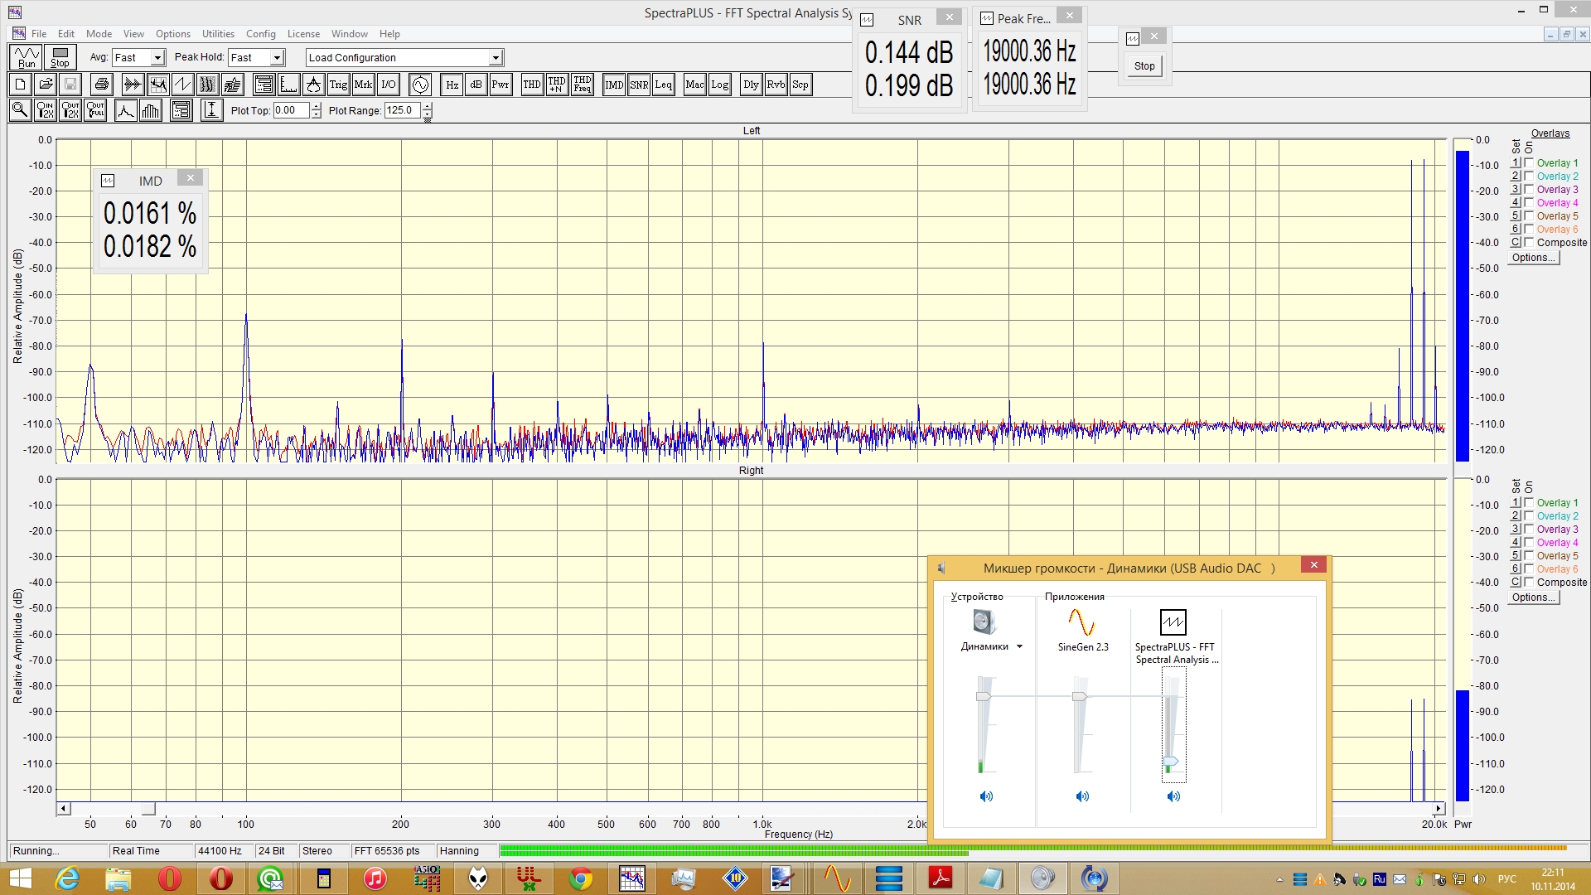Expand the Load Configuration dropdown
This screenshot has width=1591, height=895.
click(x=496, y=58)
